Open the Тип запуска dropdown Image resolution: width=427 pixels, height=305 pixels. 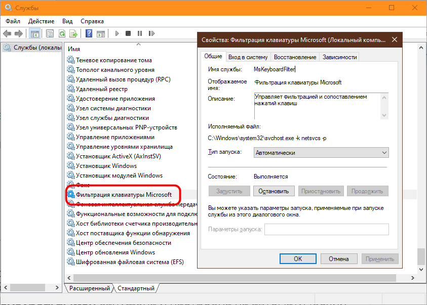(321, 153)
